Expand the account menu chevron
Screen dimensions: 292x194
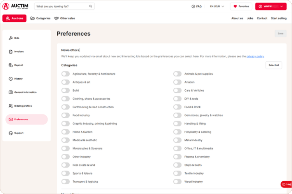point(281,6)
